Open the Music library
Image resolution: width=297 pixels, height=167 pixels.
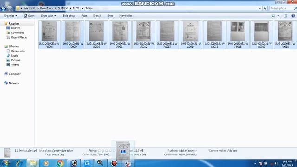[14, 56]
